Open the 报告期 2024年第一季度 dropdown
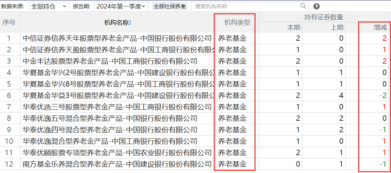 point(121,6)
